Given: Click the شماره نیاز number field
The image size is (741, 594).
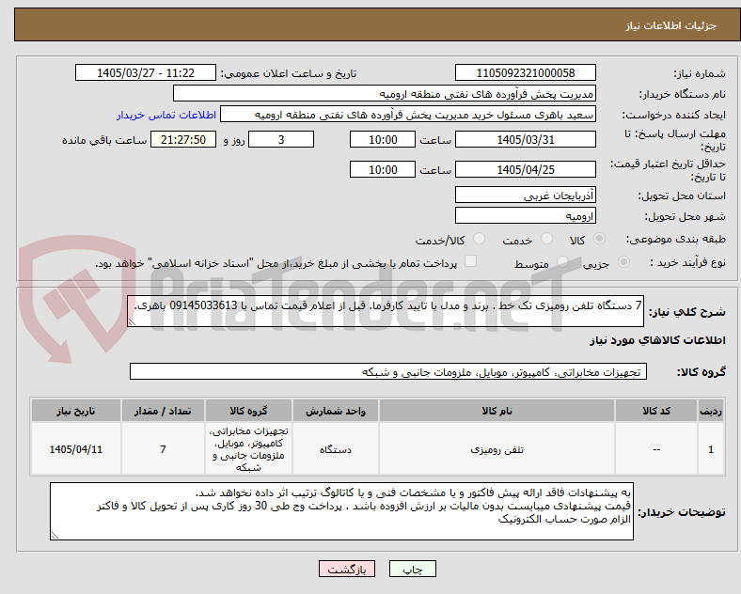Looking at the screenshot, I should [525, 72].
